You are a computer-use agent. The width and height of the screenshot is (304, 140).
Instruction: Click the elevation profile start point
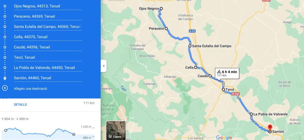[6, 130]
